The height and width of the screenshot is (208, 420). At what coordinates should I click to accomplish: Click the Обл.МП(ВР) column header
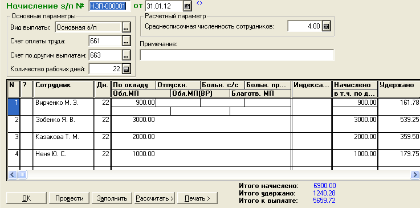tap(200, 93)
